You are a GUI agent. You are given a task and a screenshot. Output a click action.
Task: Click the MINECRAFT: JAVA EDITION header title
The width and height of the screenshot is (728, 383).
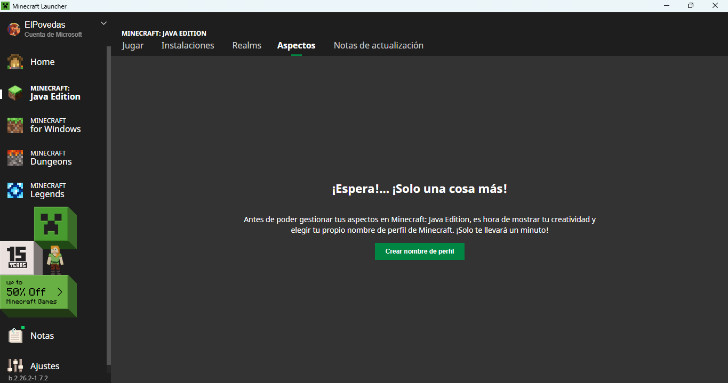coord(164,33)
